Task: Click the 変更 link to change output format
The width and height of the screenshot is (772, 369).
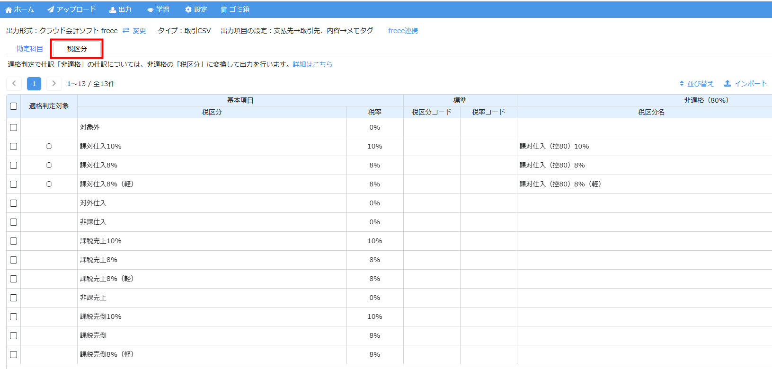Action: (134, 31)
